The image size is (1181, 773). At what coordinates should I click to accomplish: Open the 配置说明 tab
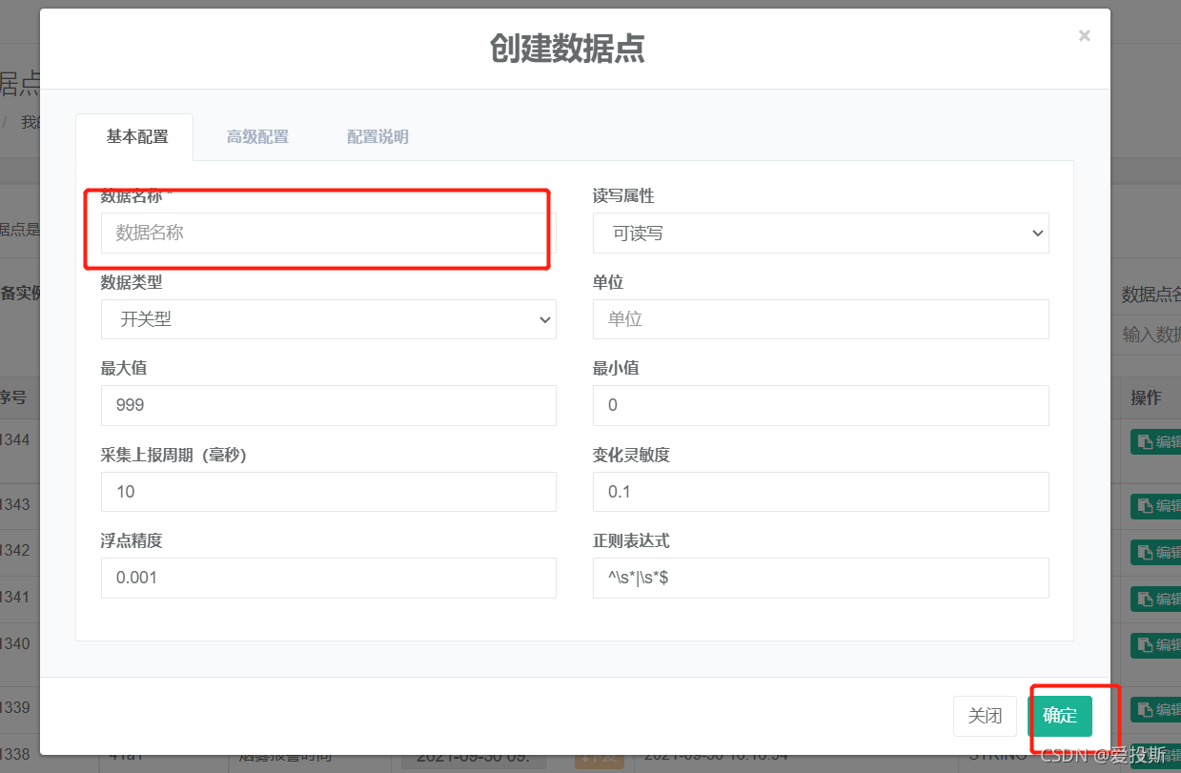pyautogui.click(x=377, y=136)
